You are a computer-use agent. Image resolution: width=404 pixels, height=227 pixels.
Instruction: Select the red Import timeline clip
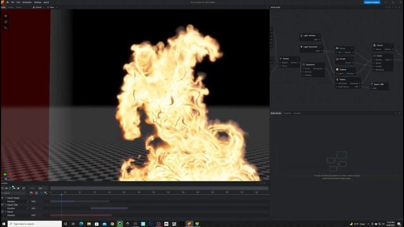pos(81,215)
